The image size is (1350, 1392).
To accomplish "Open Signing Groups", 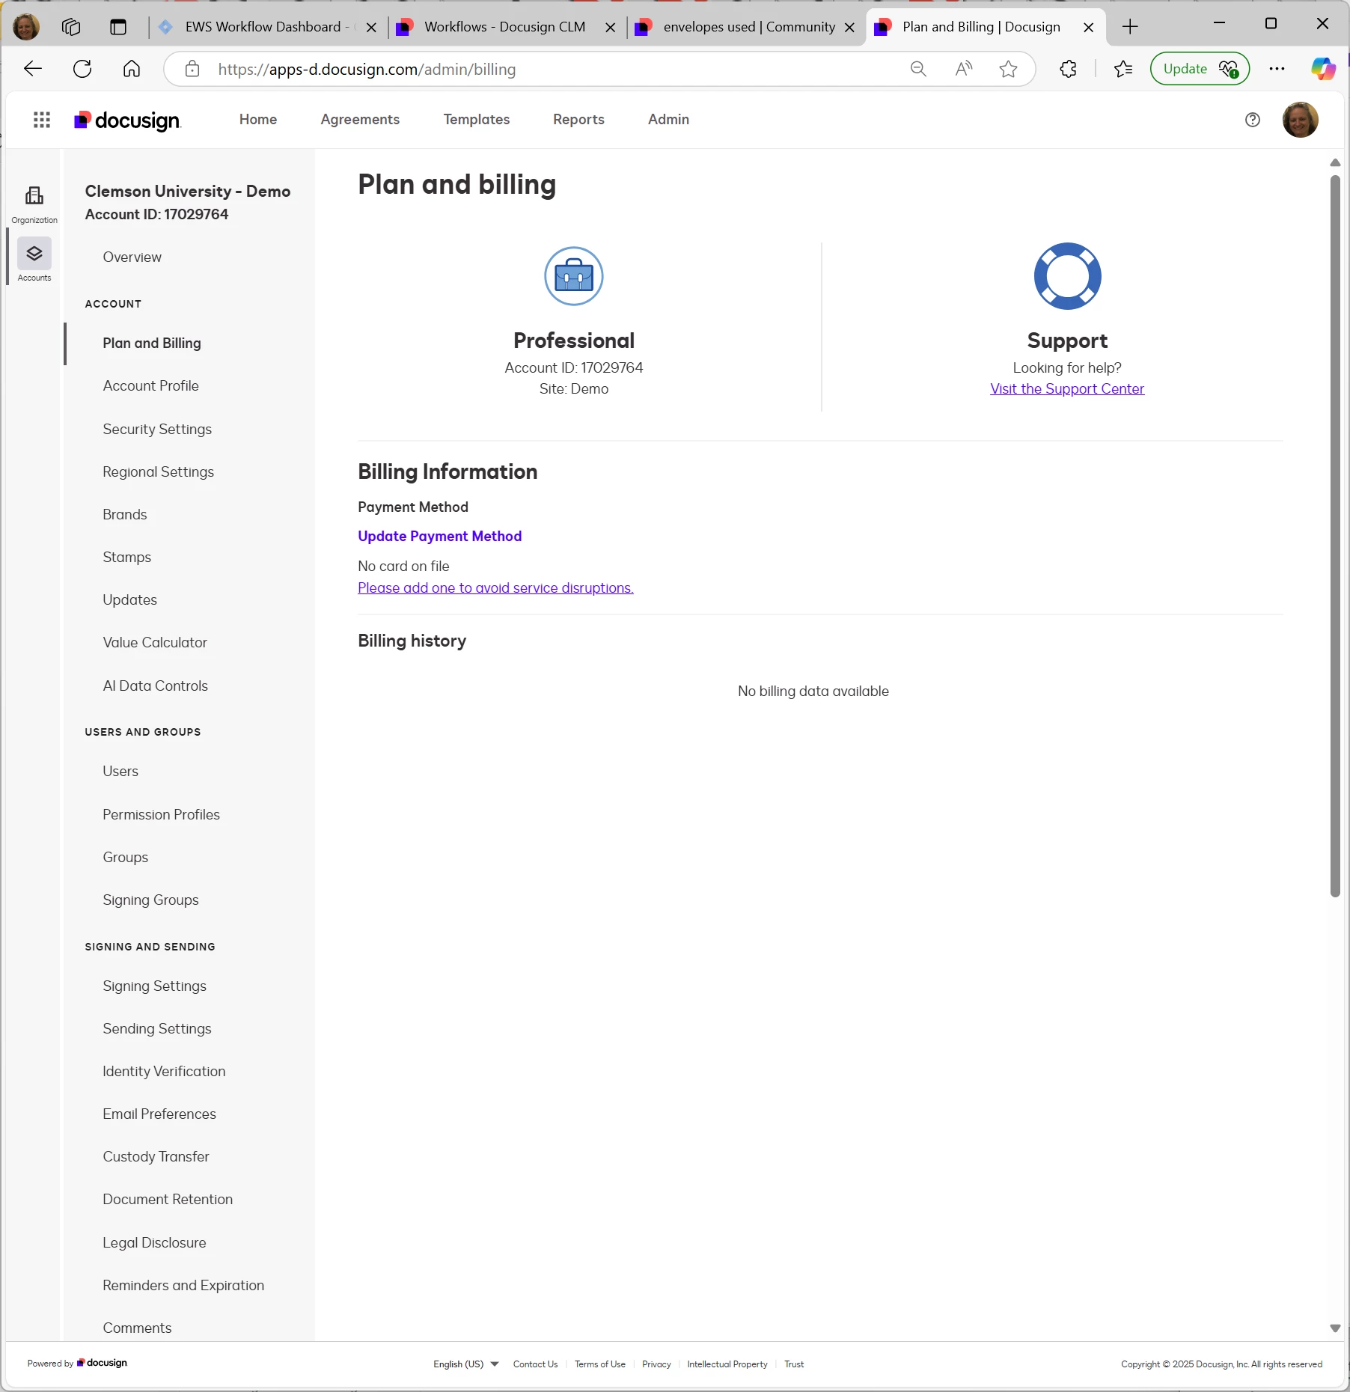I will (x=151, y=900).
